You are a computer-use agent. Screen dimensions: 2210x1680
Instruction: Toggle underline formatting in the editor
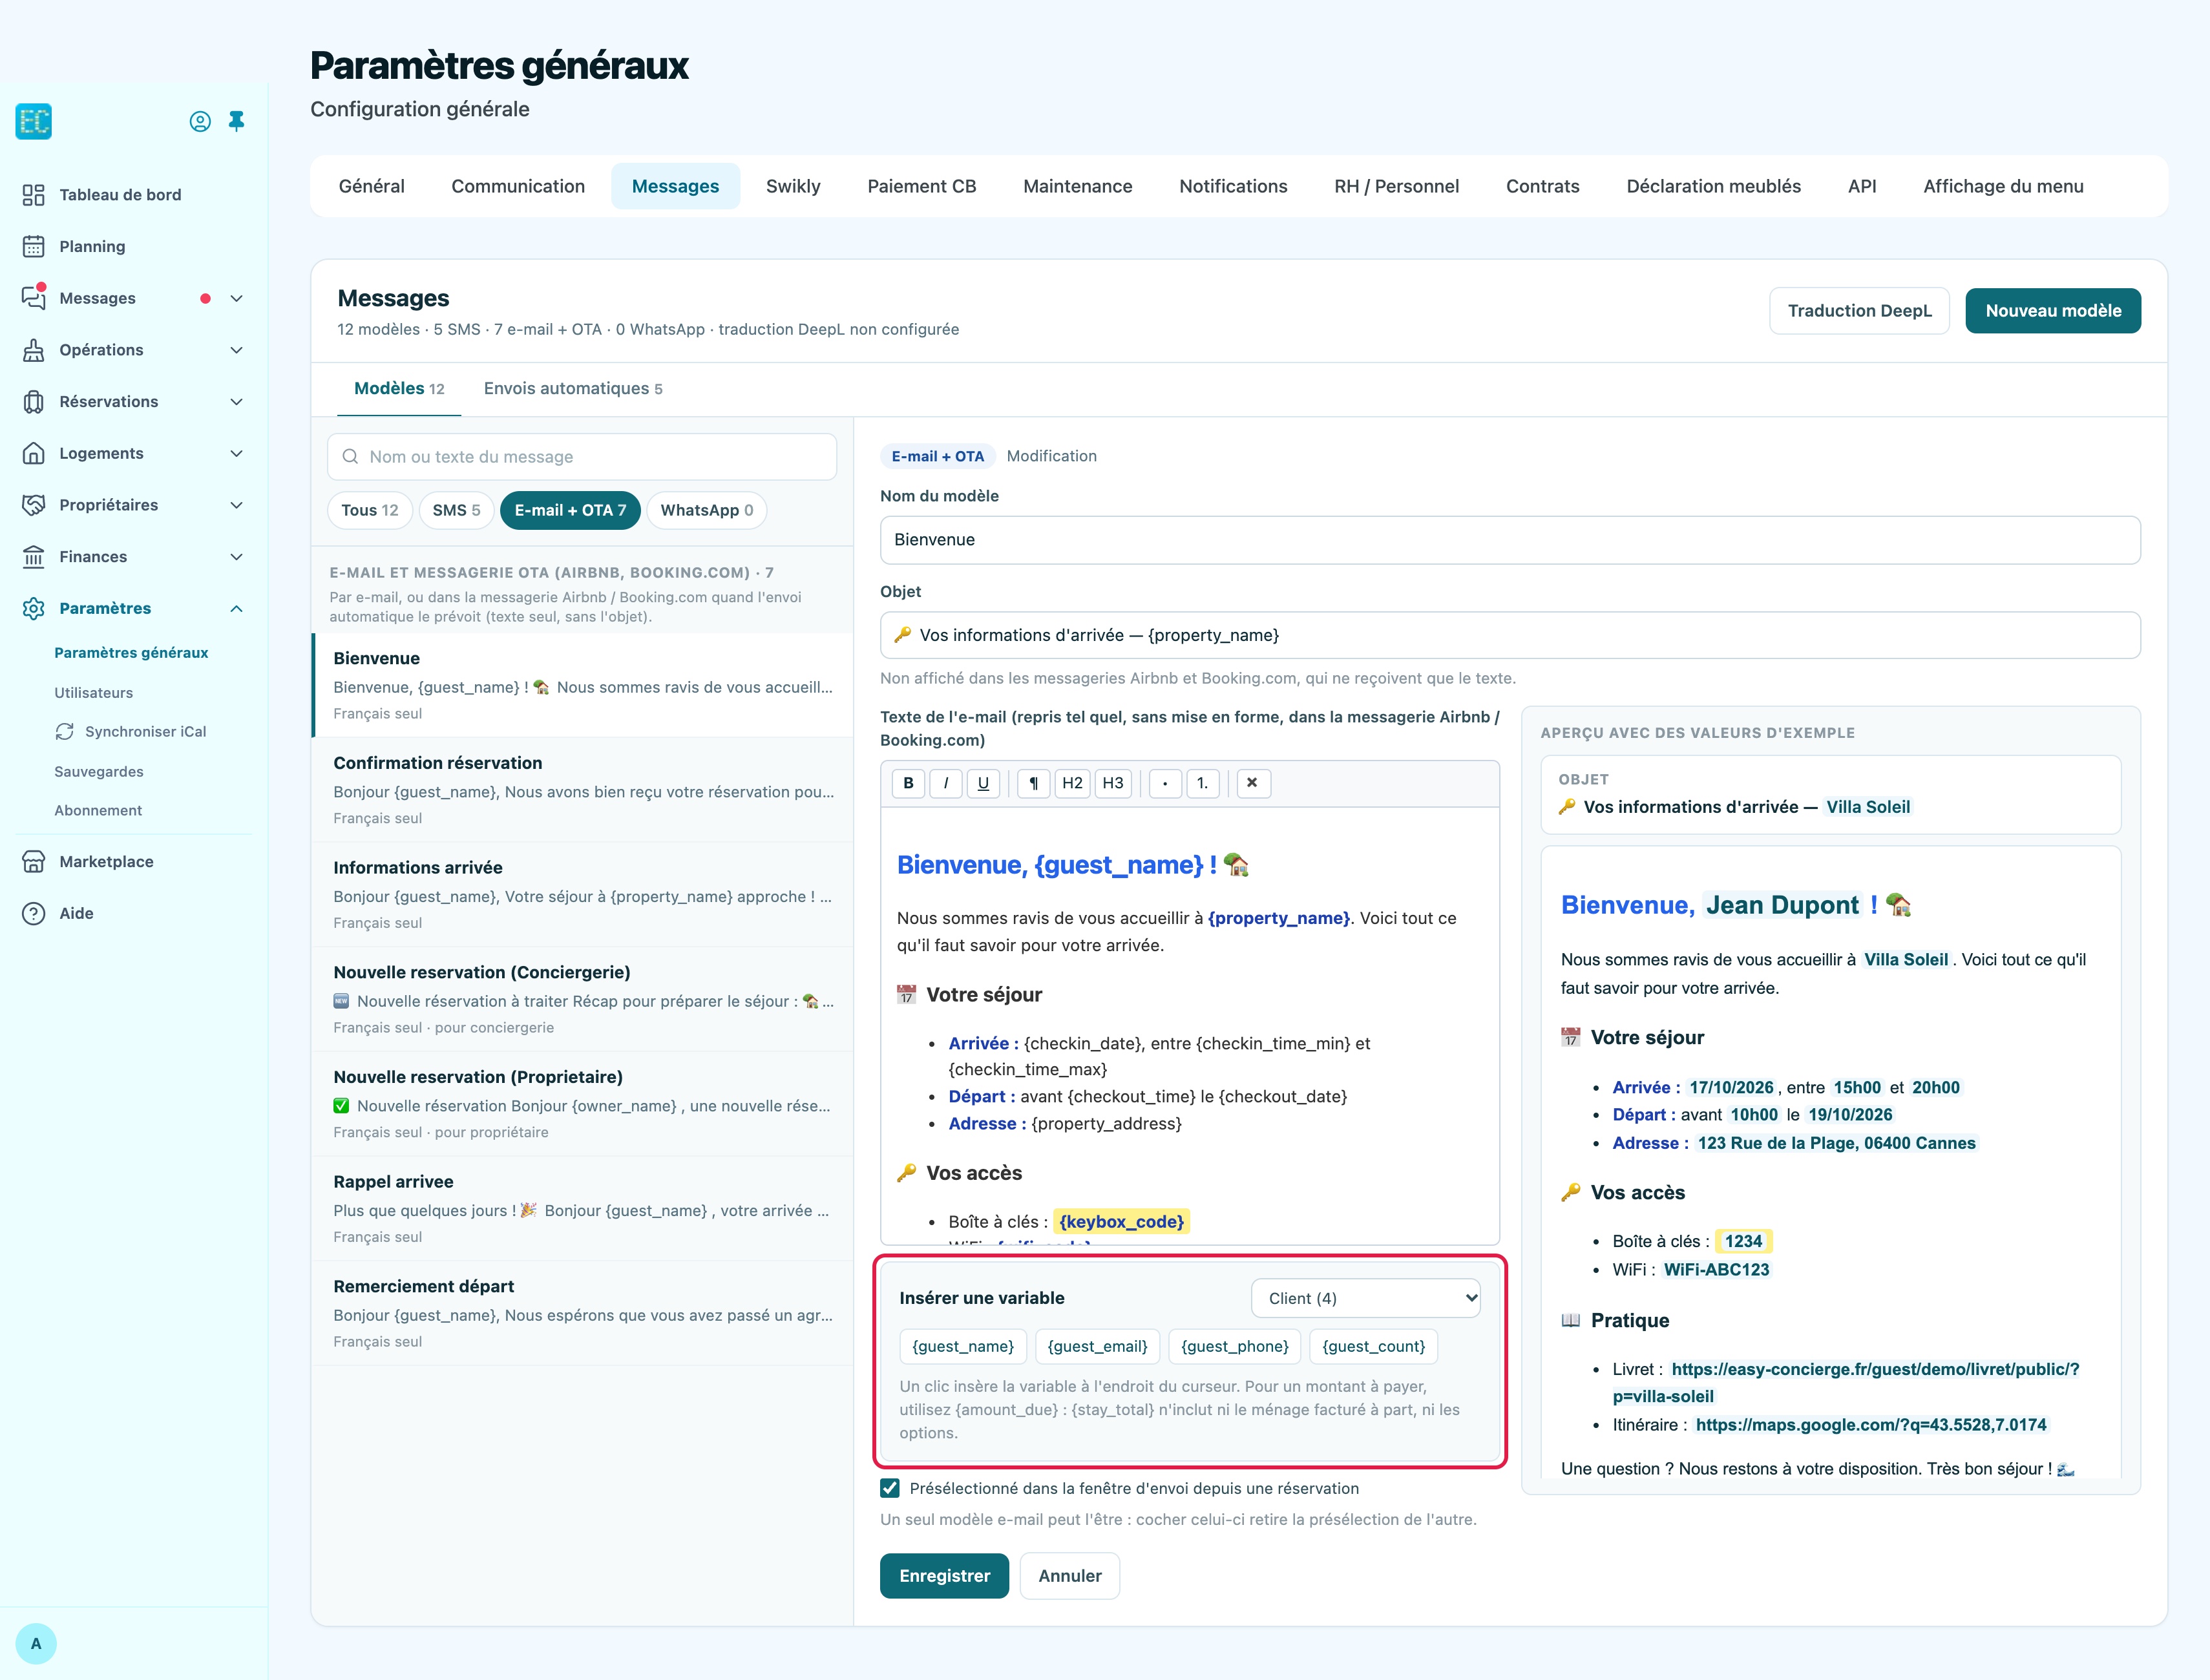983,783
